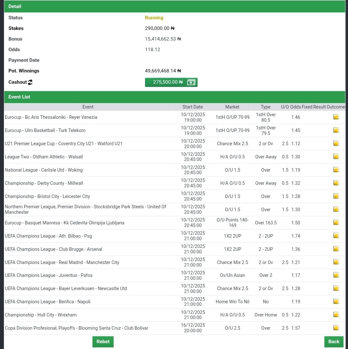The width and height of the screenshot is (348, 349).
Task: Cash out for 275,500.00
Action: (x=171, y=82)
